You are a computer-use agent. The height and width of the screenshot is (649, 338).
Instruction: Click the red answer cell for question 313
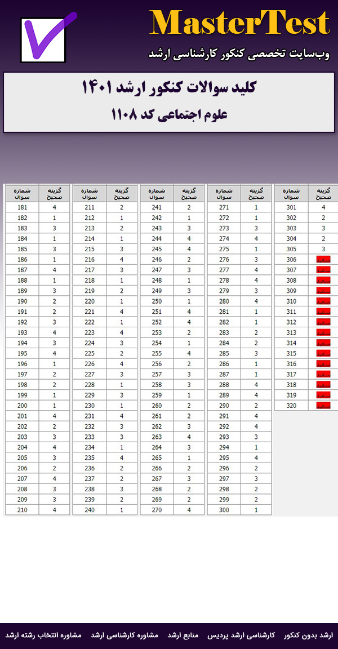[x=323, y=332]
